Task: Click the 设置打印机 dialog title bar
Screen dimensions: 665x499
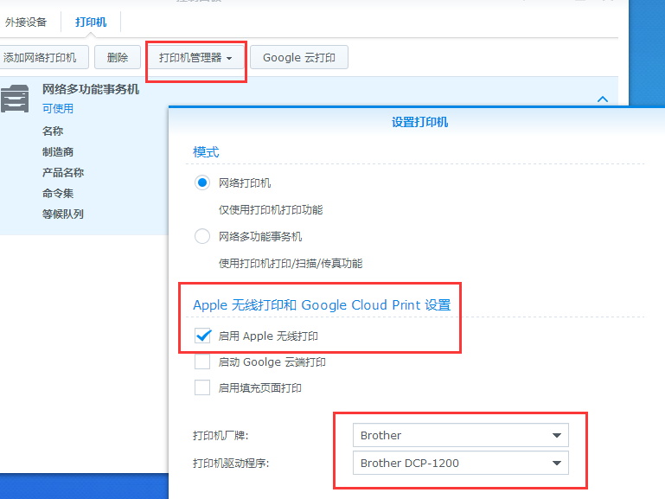Action: [419, 122]
